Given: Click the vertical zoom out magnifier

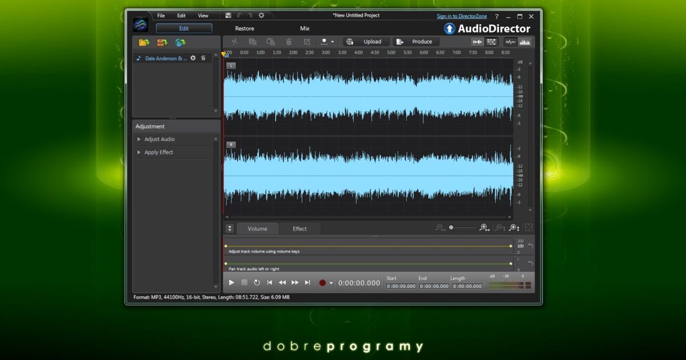Looking at the screenshot, I should [500, 227].
